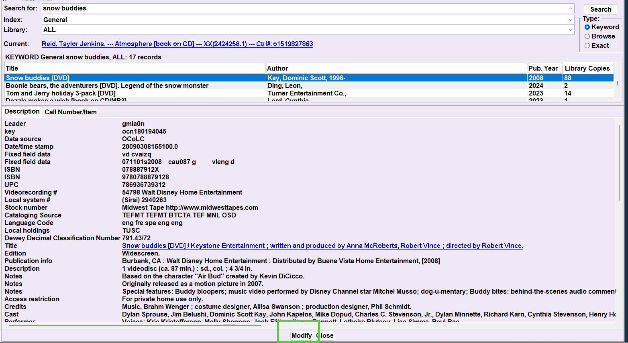
Task: Click the Turner Entertainment Co., author cell
Action: tap(307, 93)
